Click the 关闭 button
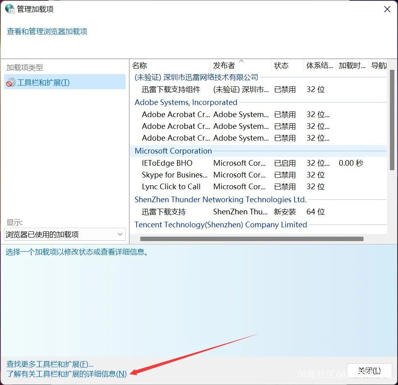This screenshot has height=385, width=398. point(369,371)
